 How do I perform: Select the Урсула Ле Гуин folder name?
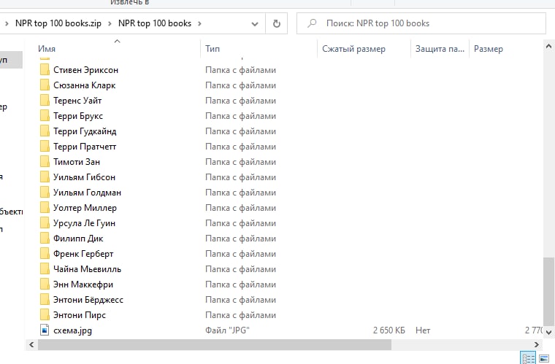click(84, 223)
